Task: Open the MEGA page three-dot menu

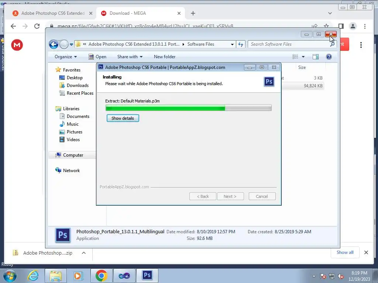Action: pos(361,45)
